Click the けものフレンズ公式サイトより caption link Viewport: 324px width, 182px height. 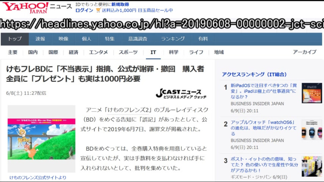click(x=38, y=178)
